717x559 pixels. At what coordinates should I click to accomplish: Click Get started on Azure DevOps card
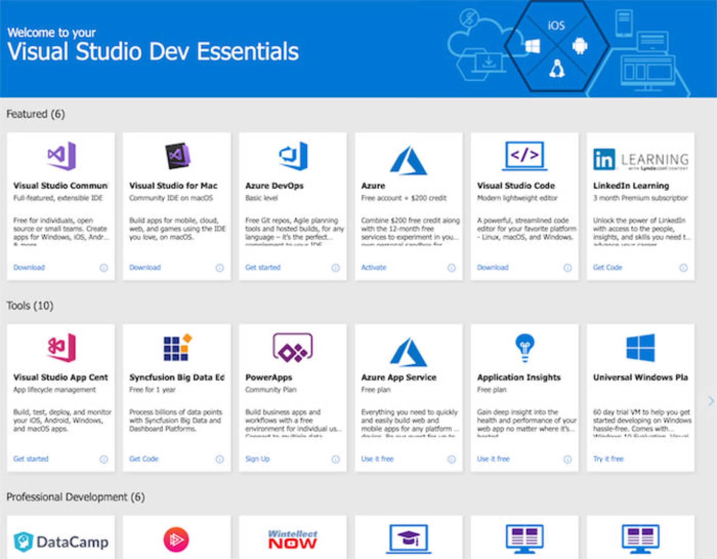click(x=263, y=267)
